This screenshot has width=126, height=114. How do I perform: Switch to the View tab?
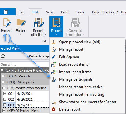pos(49,12)
